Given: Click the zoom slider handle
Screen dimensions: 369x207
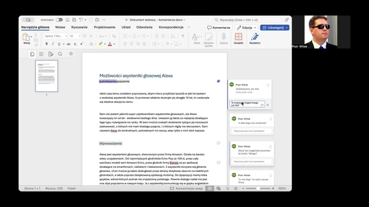Looking at the screenshot, I should pyautogui.click(x=258, y=188).
